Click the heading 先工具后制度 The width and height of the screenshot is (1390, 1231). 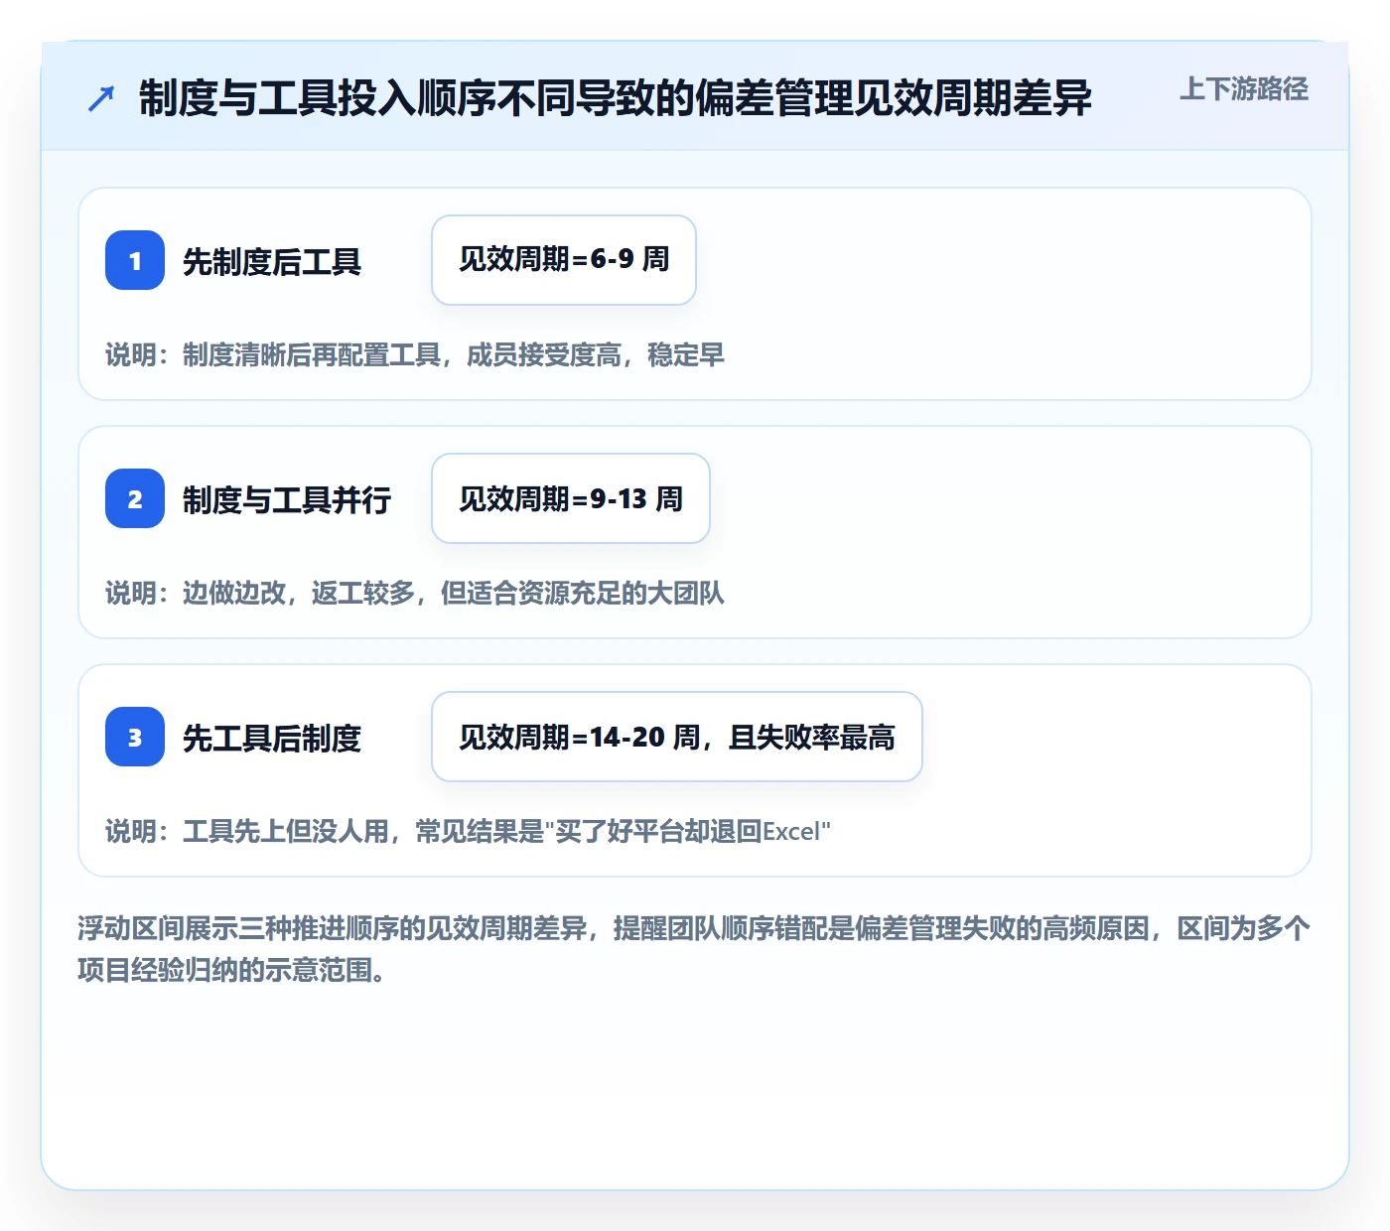tap(272, 738)
